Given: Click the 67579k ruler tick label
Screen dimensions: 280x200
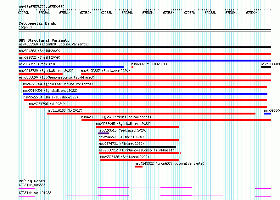Looking at the screenshot, I should [23, 13].
